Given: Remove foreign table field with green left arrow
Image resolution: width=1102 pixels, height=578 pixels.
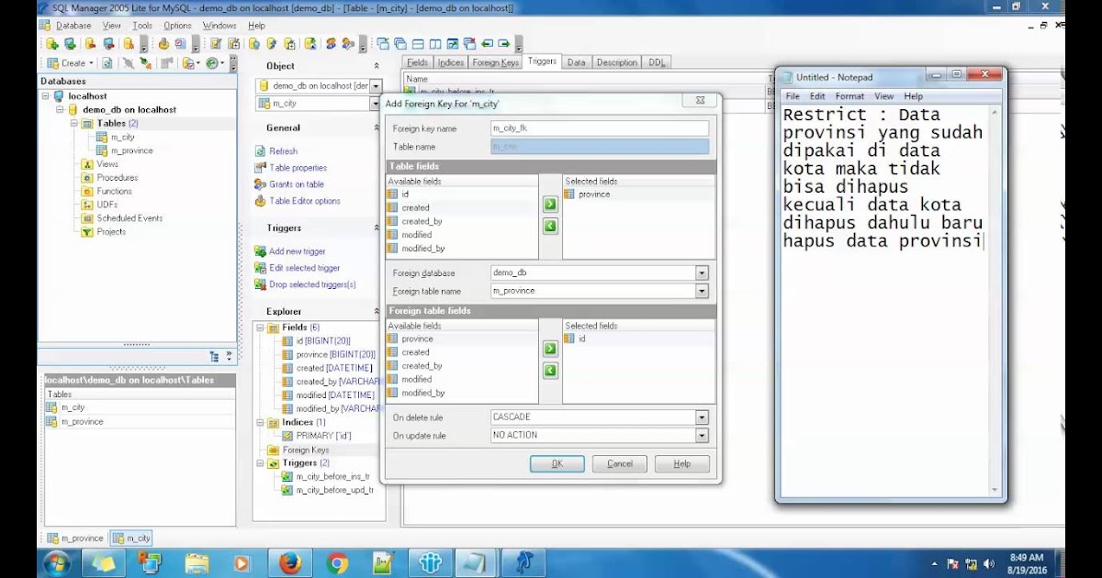Looking at the screenshot, I should [x=550, y=371].
